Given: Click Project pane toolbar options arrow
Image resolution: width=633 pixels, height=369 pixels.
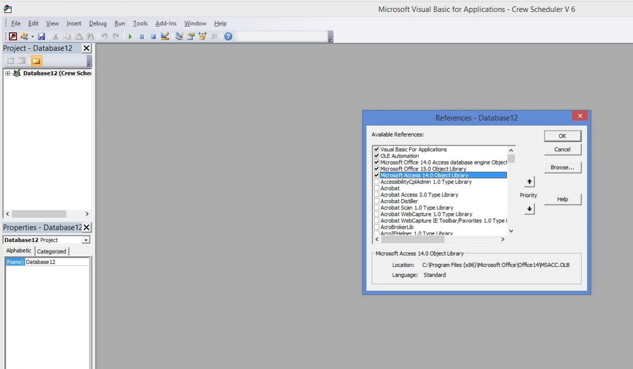Looking at the screenshot, I should [89, 62].
